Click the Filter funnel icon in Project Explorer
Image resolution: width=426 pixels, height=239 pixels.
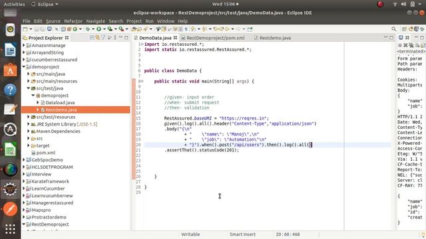pyautogui.click(x=103, y=38)
